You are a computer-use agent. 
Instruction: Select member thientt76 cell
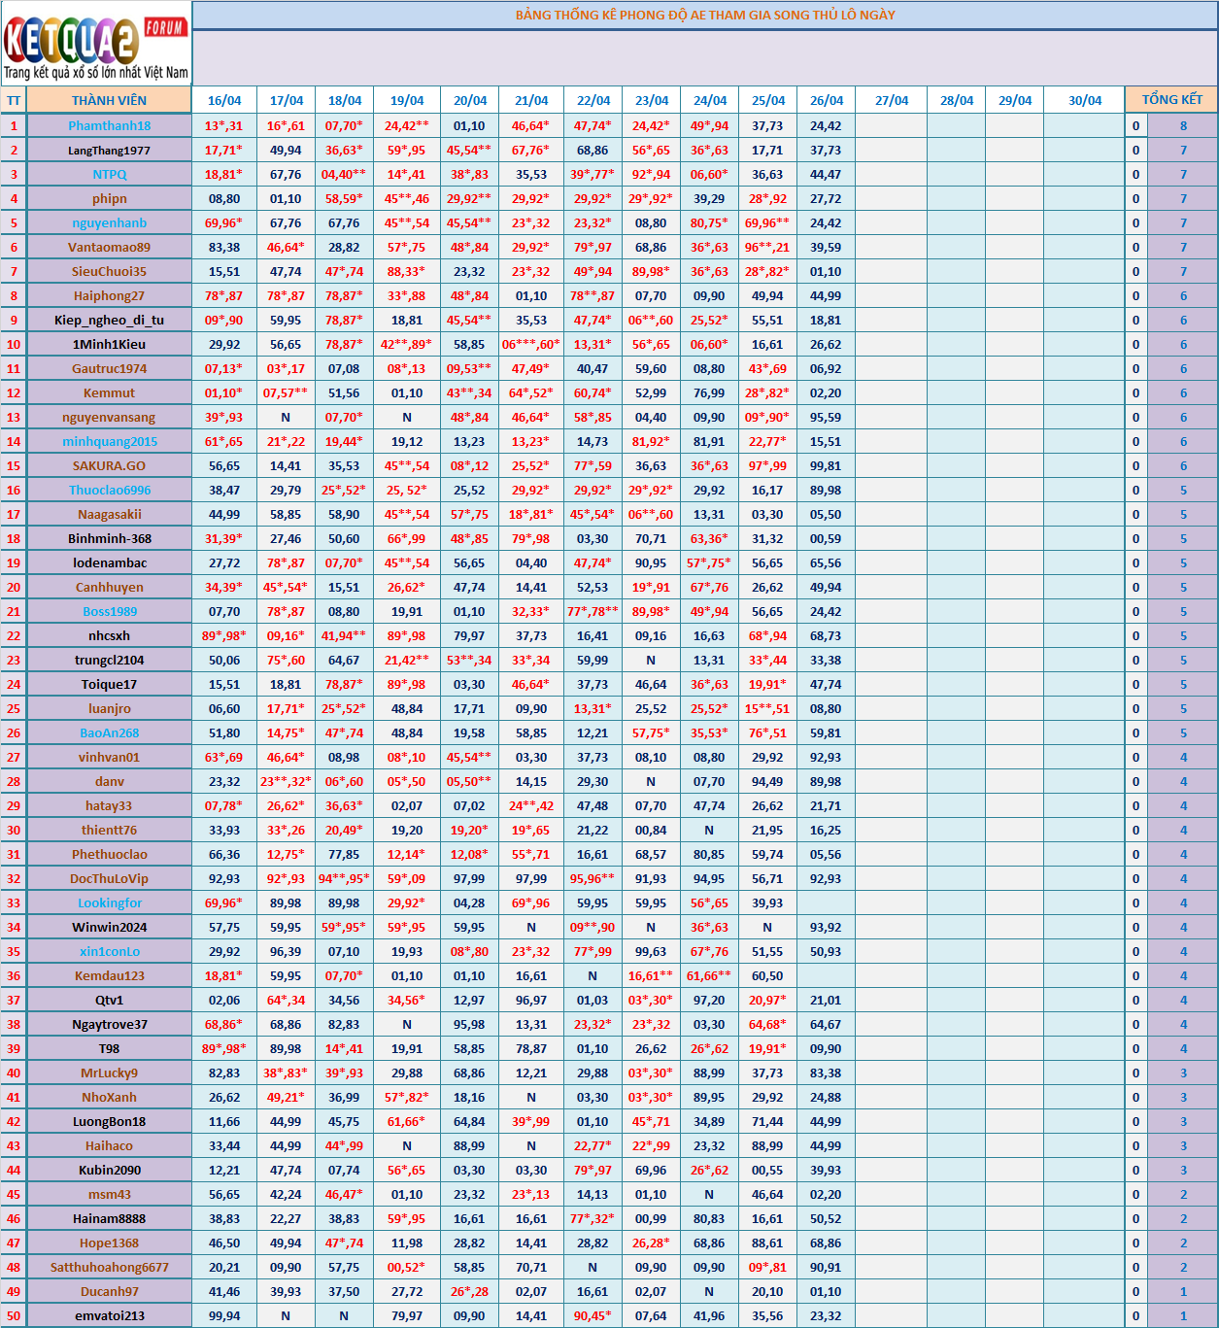point(109,830)
